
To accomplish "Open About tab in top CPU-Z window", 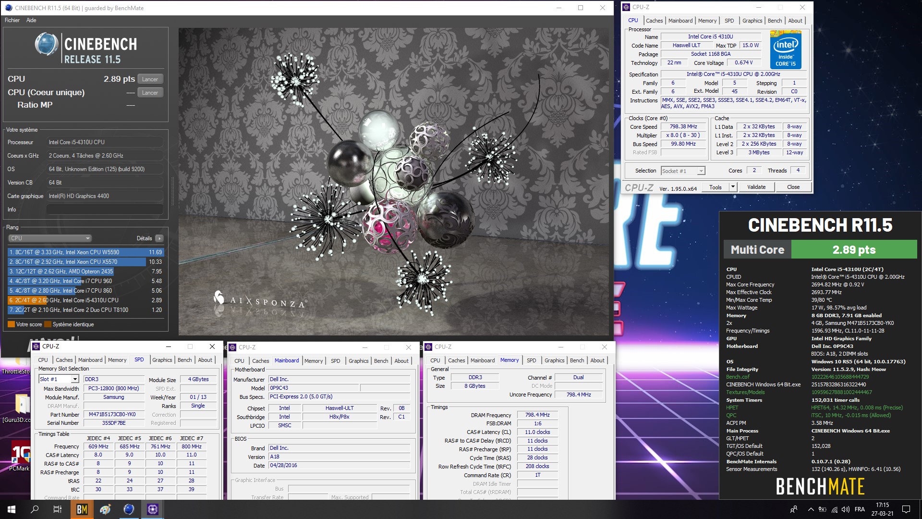I will 795,21.
